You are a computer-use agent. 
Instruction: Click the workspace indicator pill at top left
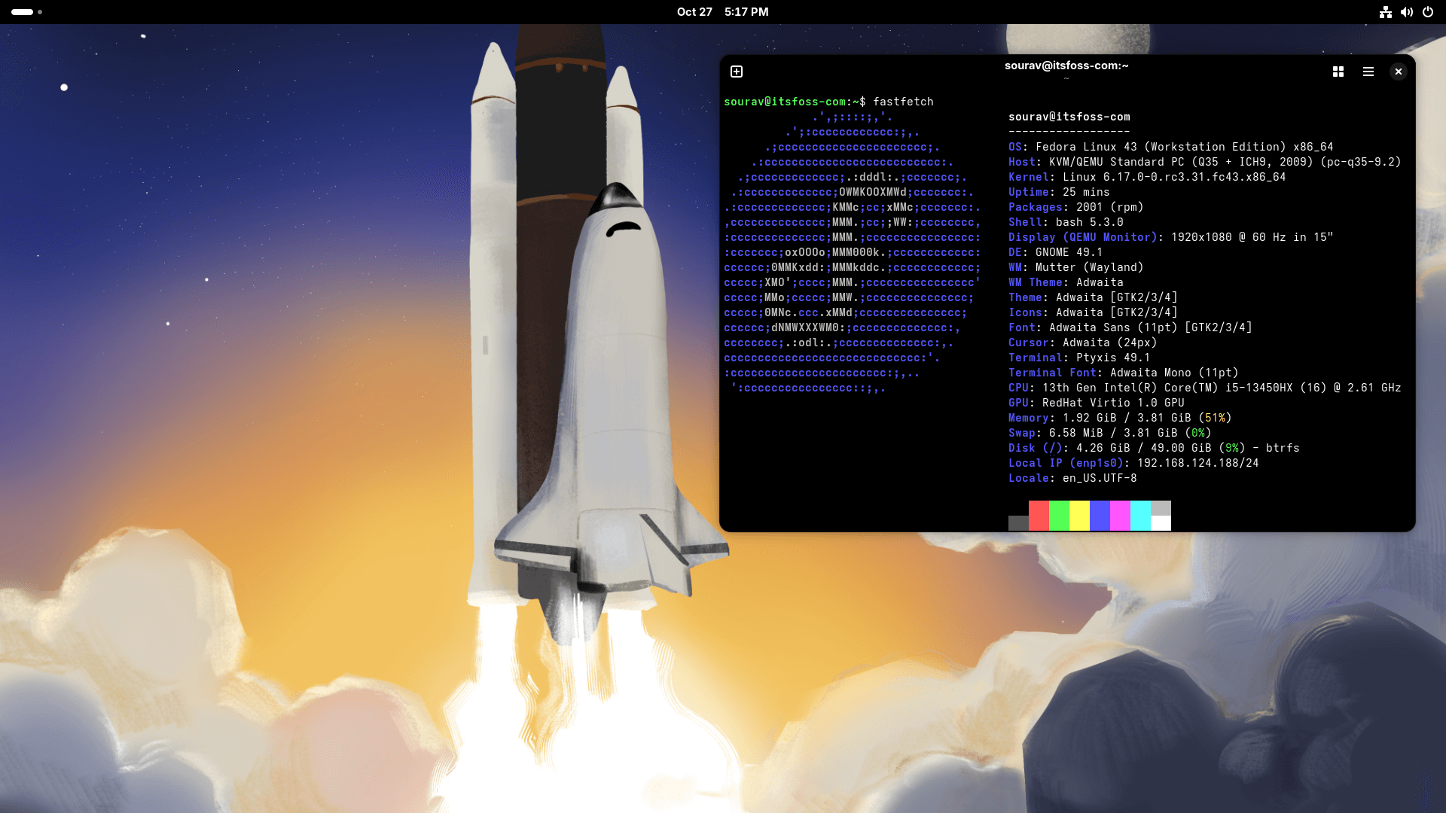pyautogui.click(x=23, y=12)
